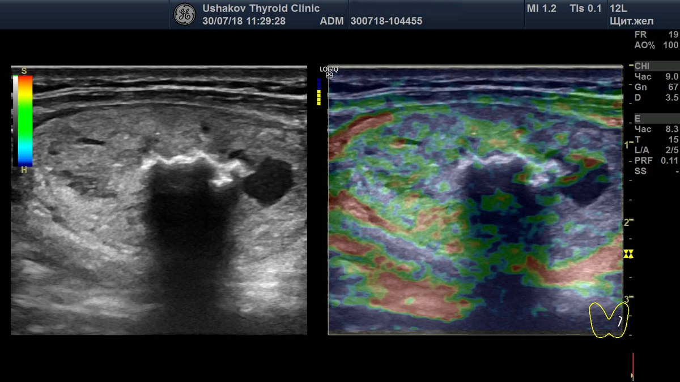The height and width of the screenshot is (382, 680).
Task: Click elastography frequency Час 8.3
Action: point(656,129)
